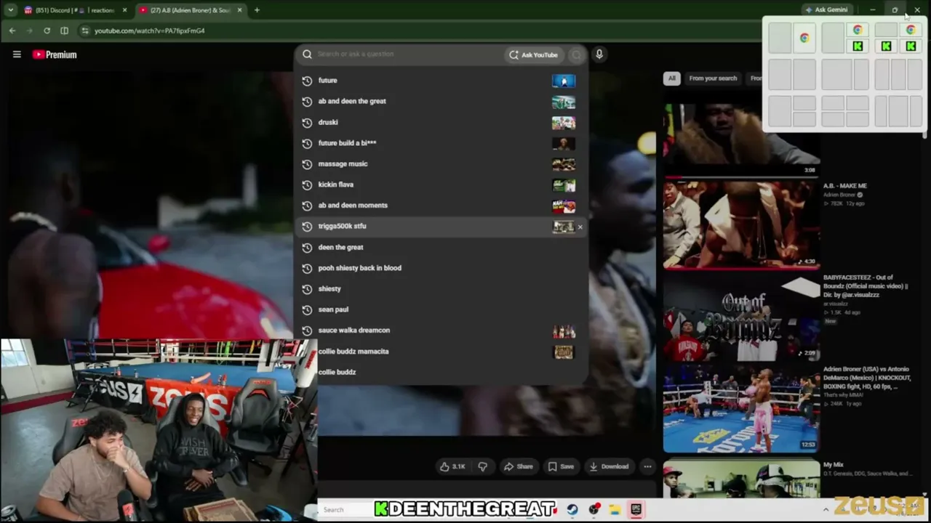This screenshot has height=523, width=931.
Task: Close the Discord tab
Action: [x=125, y=10]
